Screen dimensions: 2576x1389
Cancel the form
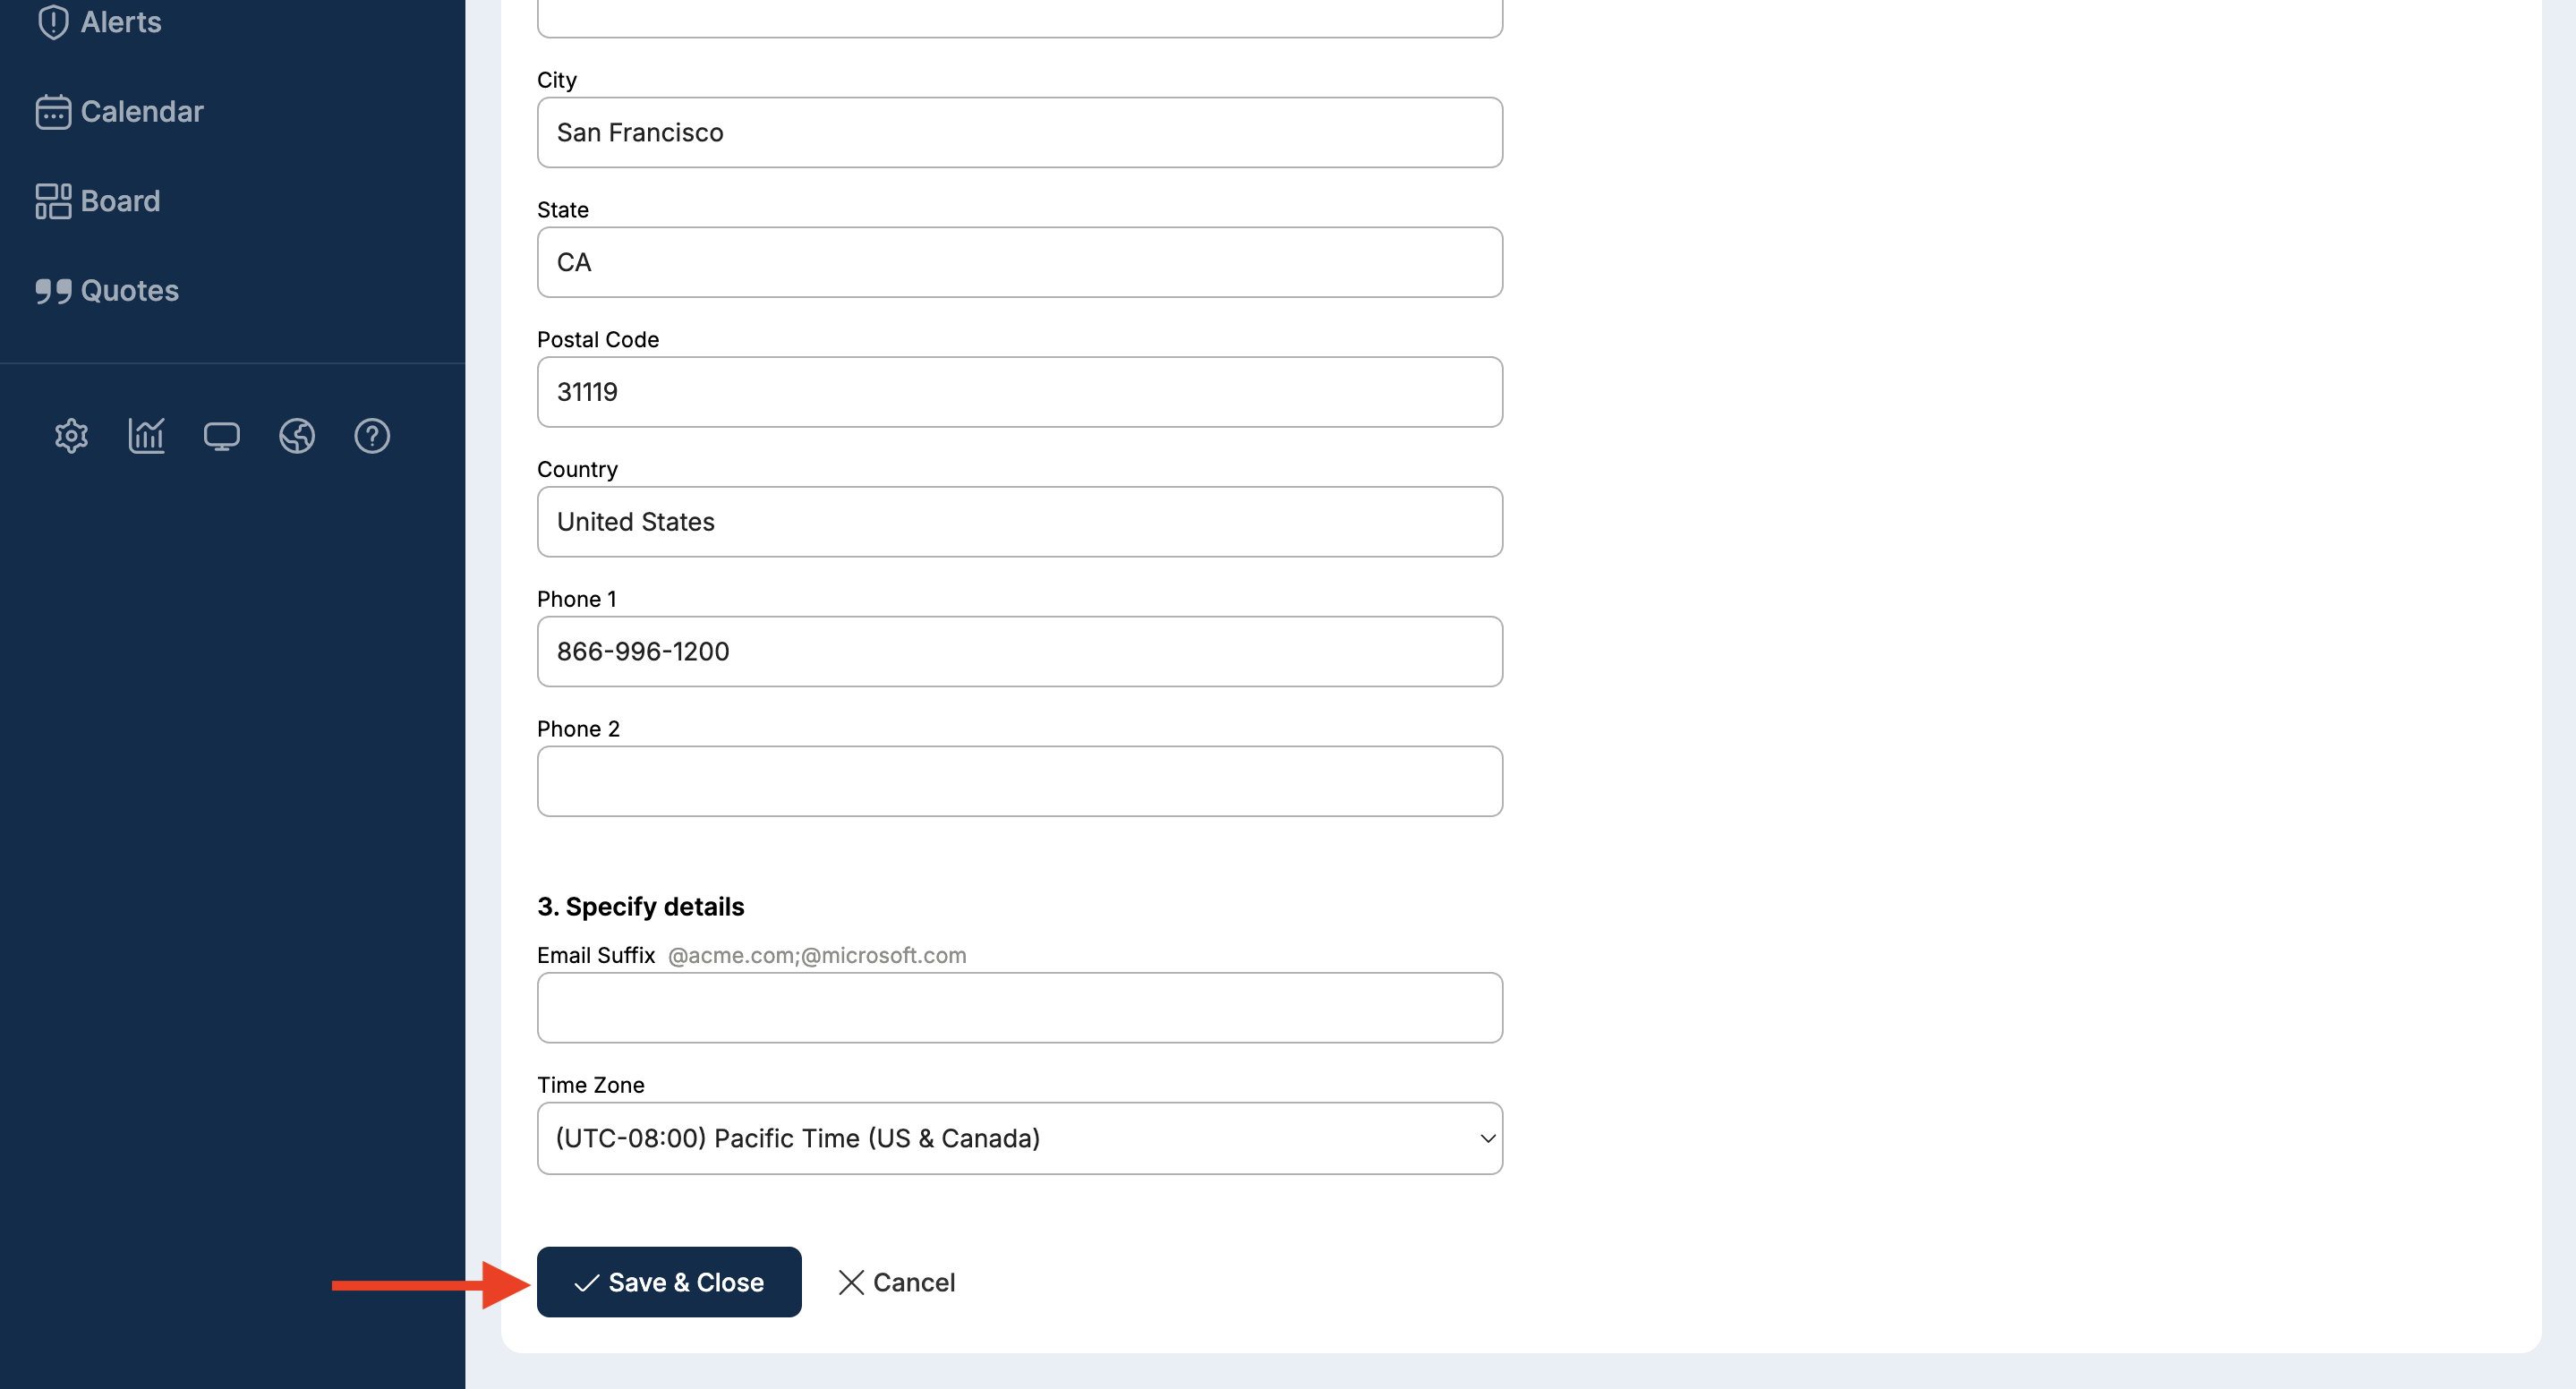896,1282
